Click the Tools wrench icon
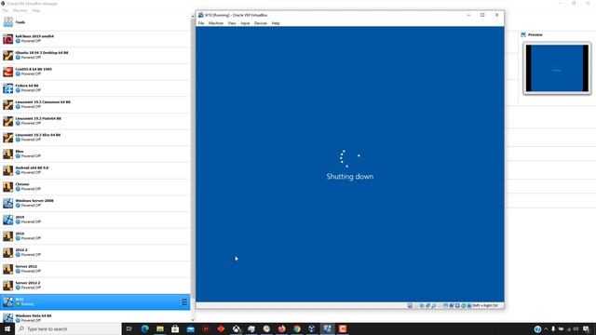This screenshot has height=335, width=596. [8, 22]
